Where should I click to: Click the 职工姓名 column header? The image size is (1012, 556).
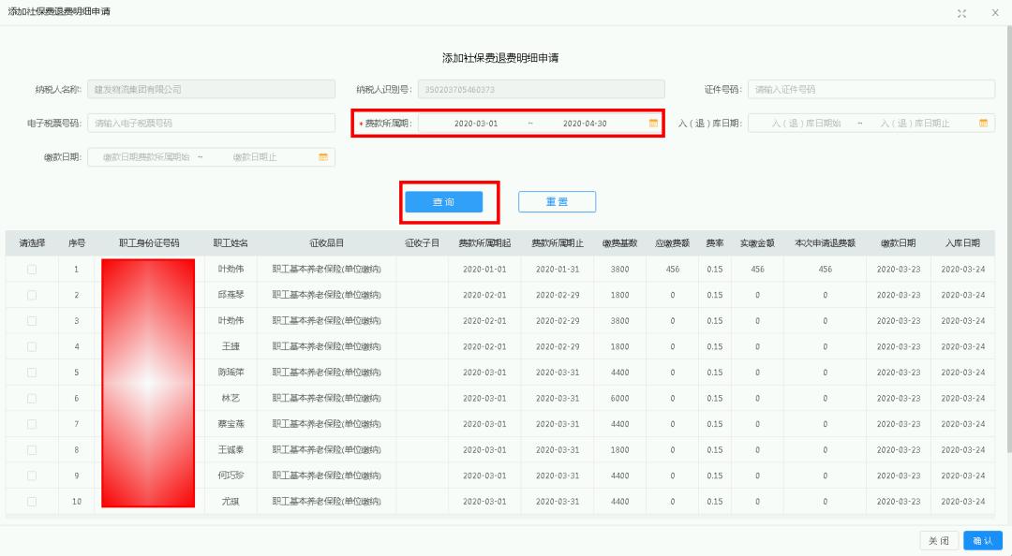click(x=228, y=242)
